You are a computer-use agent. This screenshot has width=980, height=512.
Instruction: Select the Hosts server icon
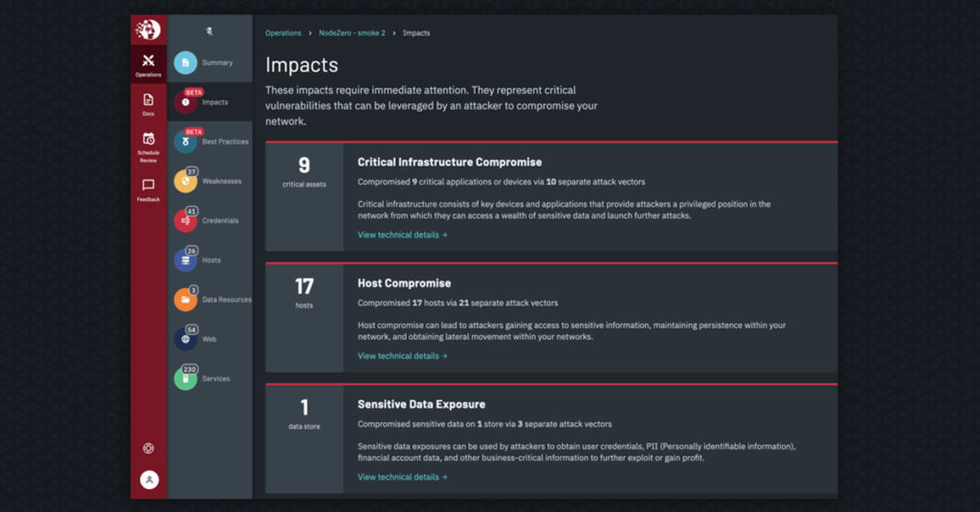point(185,260)
